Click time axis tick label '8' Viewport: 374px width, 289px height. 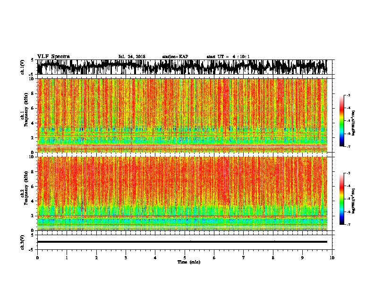click(273, 258)
